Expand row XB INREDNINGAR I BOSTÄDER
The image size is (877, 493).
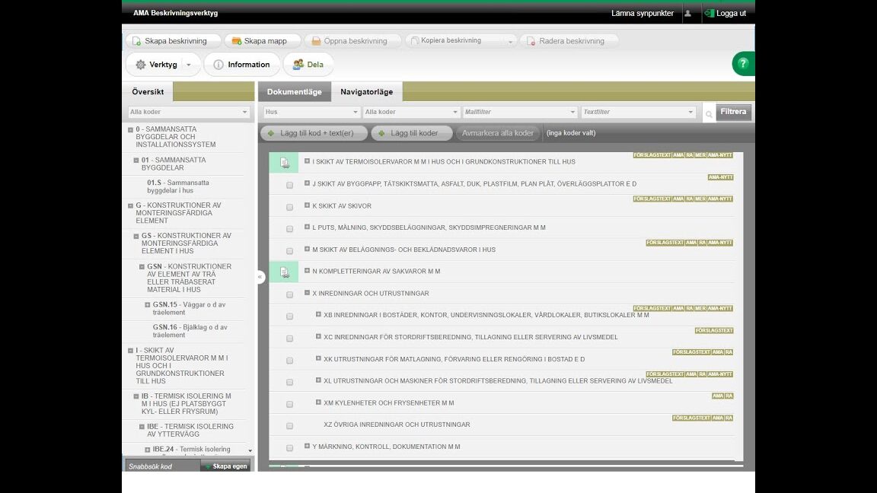[318, 314]
